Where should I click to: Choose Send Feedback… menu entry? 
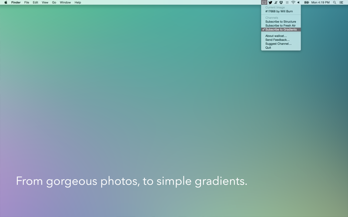(x=281, y=40)
